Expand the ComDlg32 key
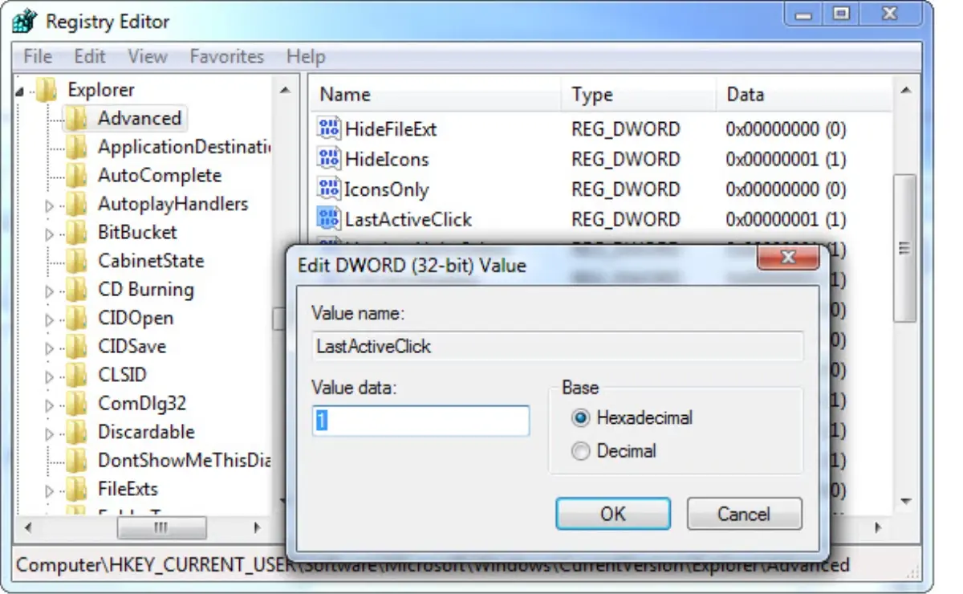The image size is (963, 594). click(50, 403)
